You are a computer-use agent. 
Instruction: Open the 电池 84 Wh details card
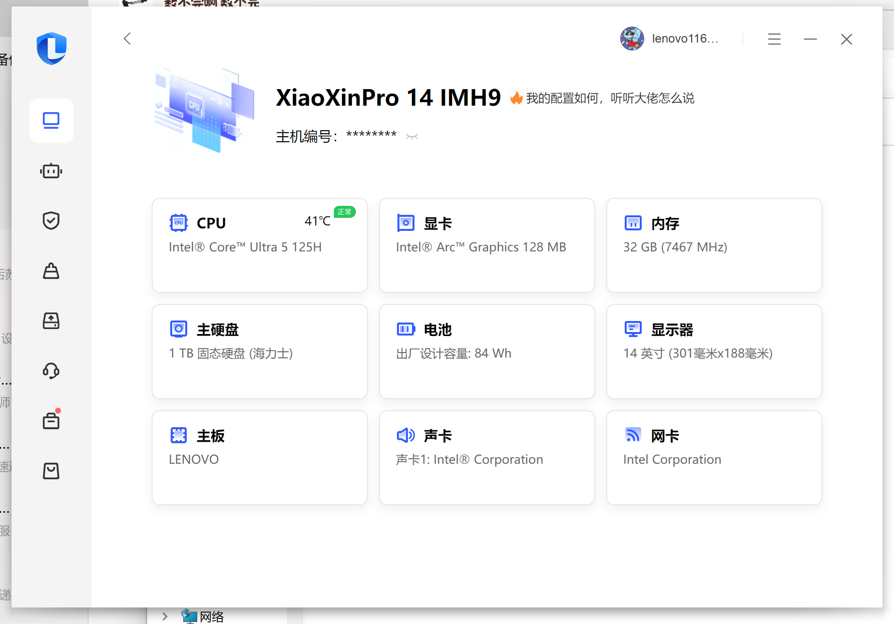[x=487, y=352]
